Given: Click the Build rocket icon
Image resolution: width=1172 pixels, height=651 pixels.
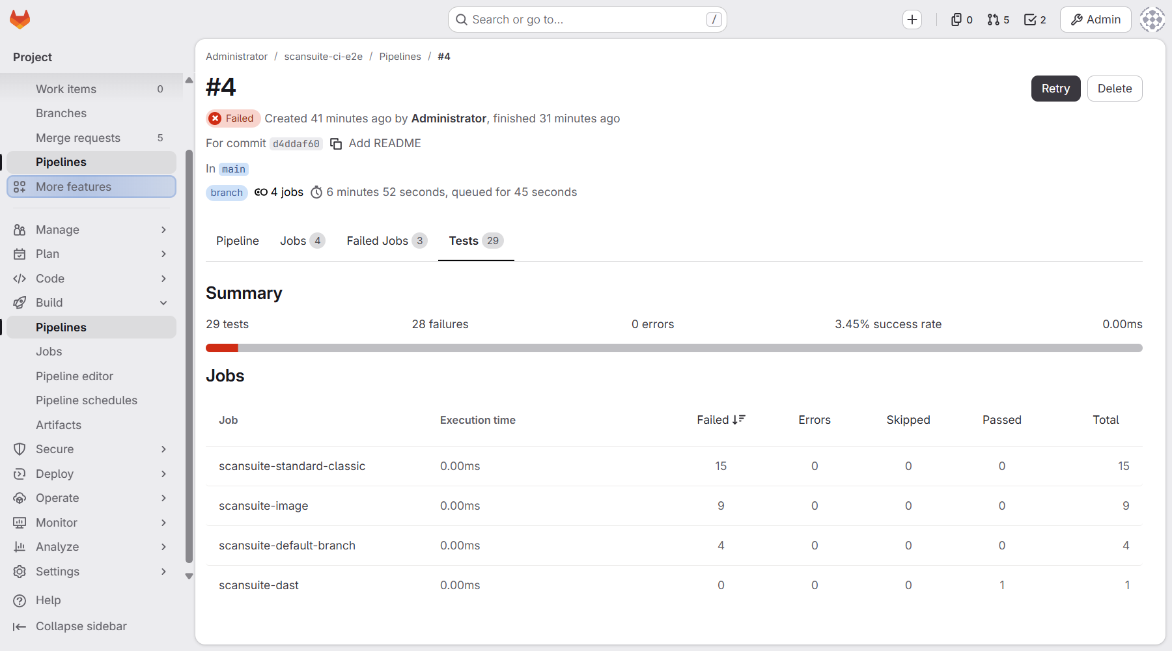Looking at the screenshot, I should point(20,303).
